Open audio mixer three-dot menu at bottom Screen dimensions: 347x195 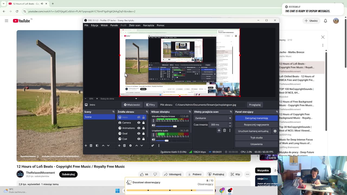(159, 145)
